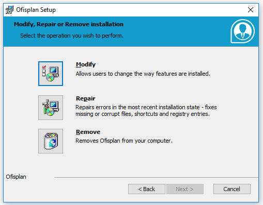Click the bold Remove heading label
The image size is (263, 205).
88,132
